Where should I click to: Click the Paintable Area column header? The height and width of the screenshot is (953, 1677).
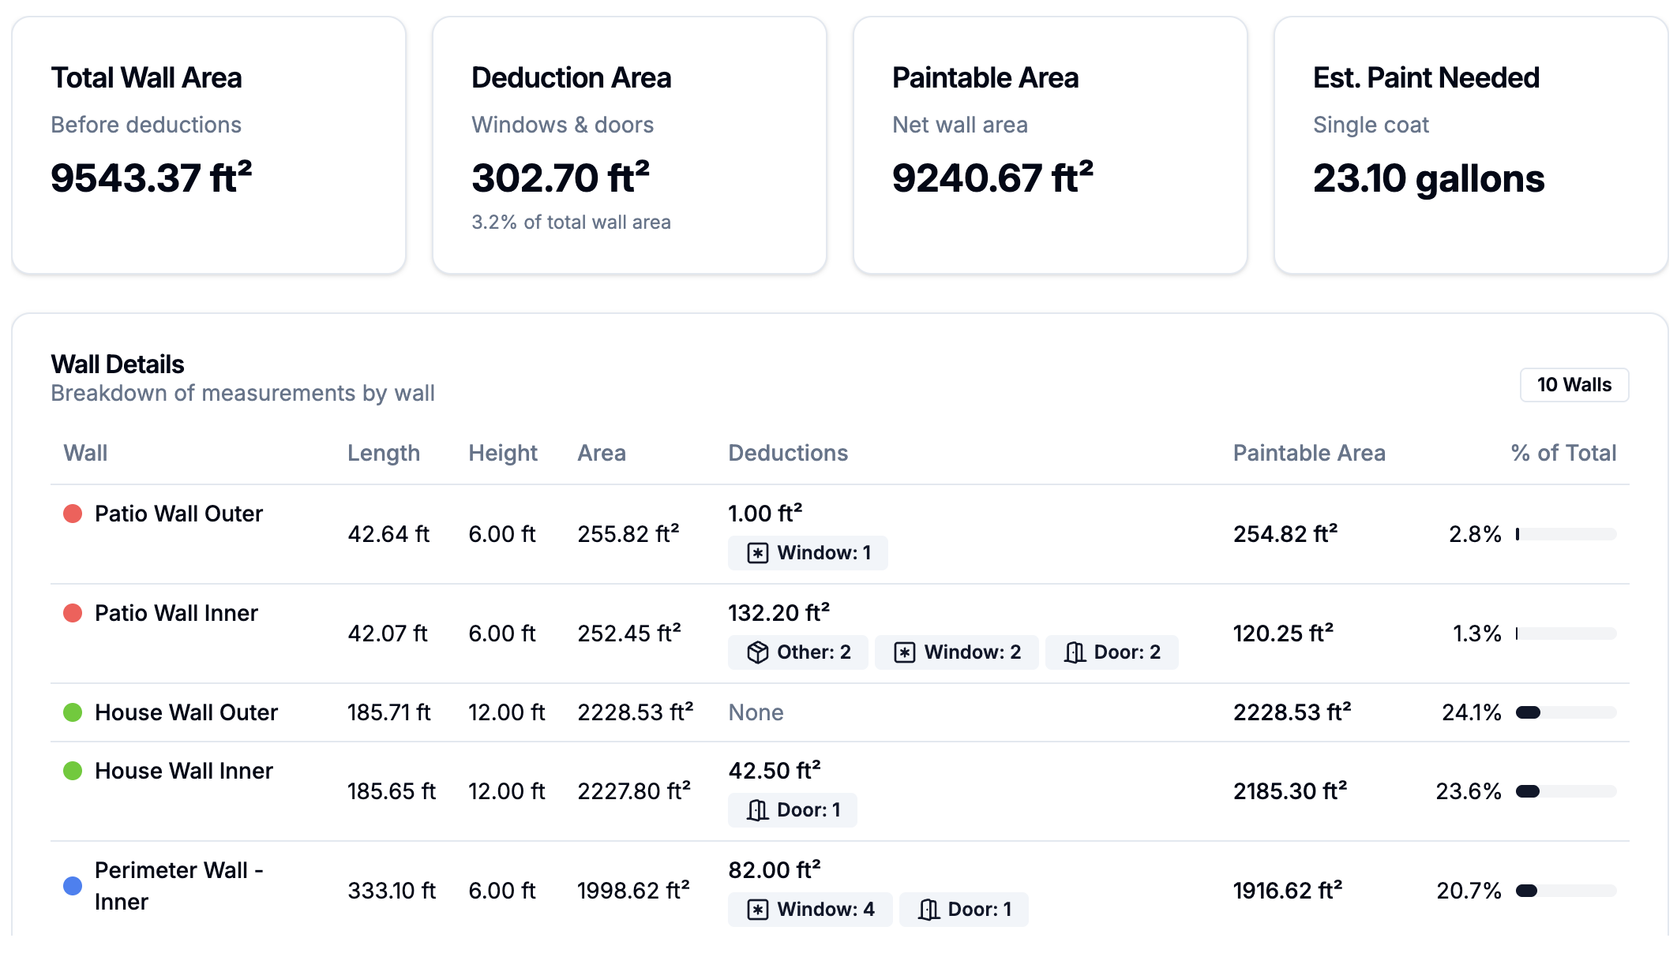pos(1308,453)
